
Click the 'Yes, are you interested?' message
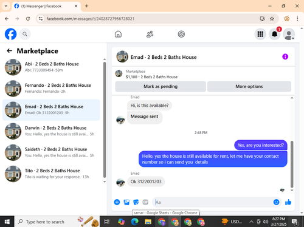click(261, 145)
